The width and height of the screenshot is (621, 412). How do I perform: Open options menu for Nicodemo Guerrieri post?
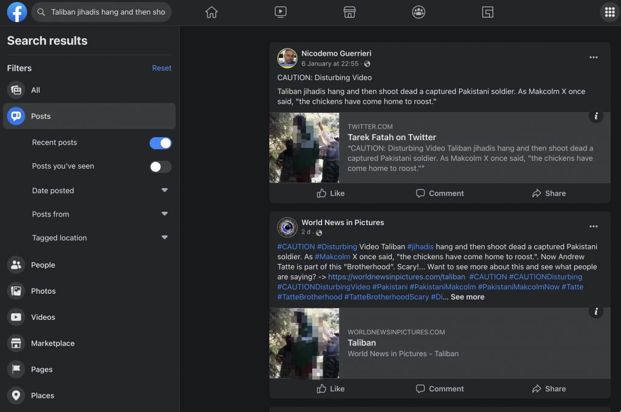593,58
